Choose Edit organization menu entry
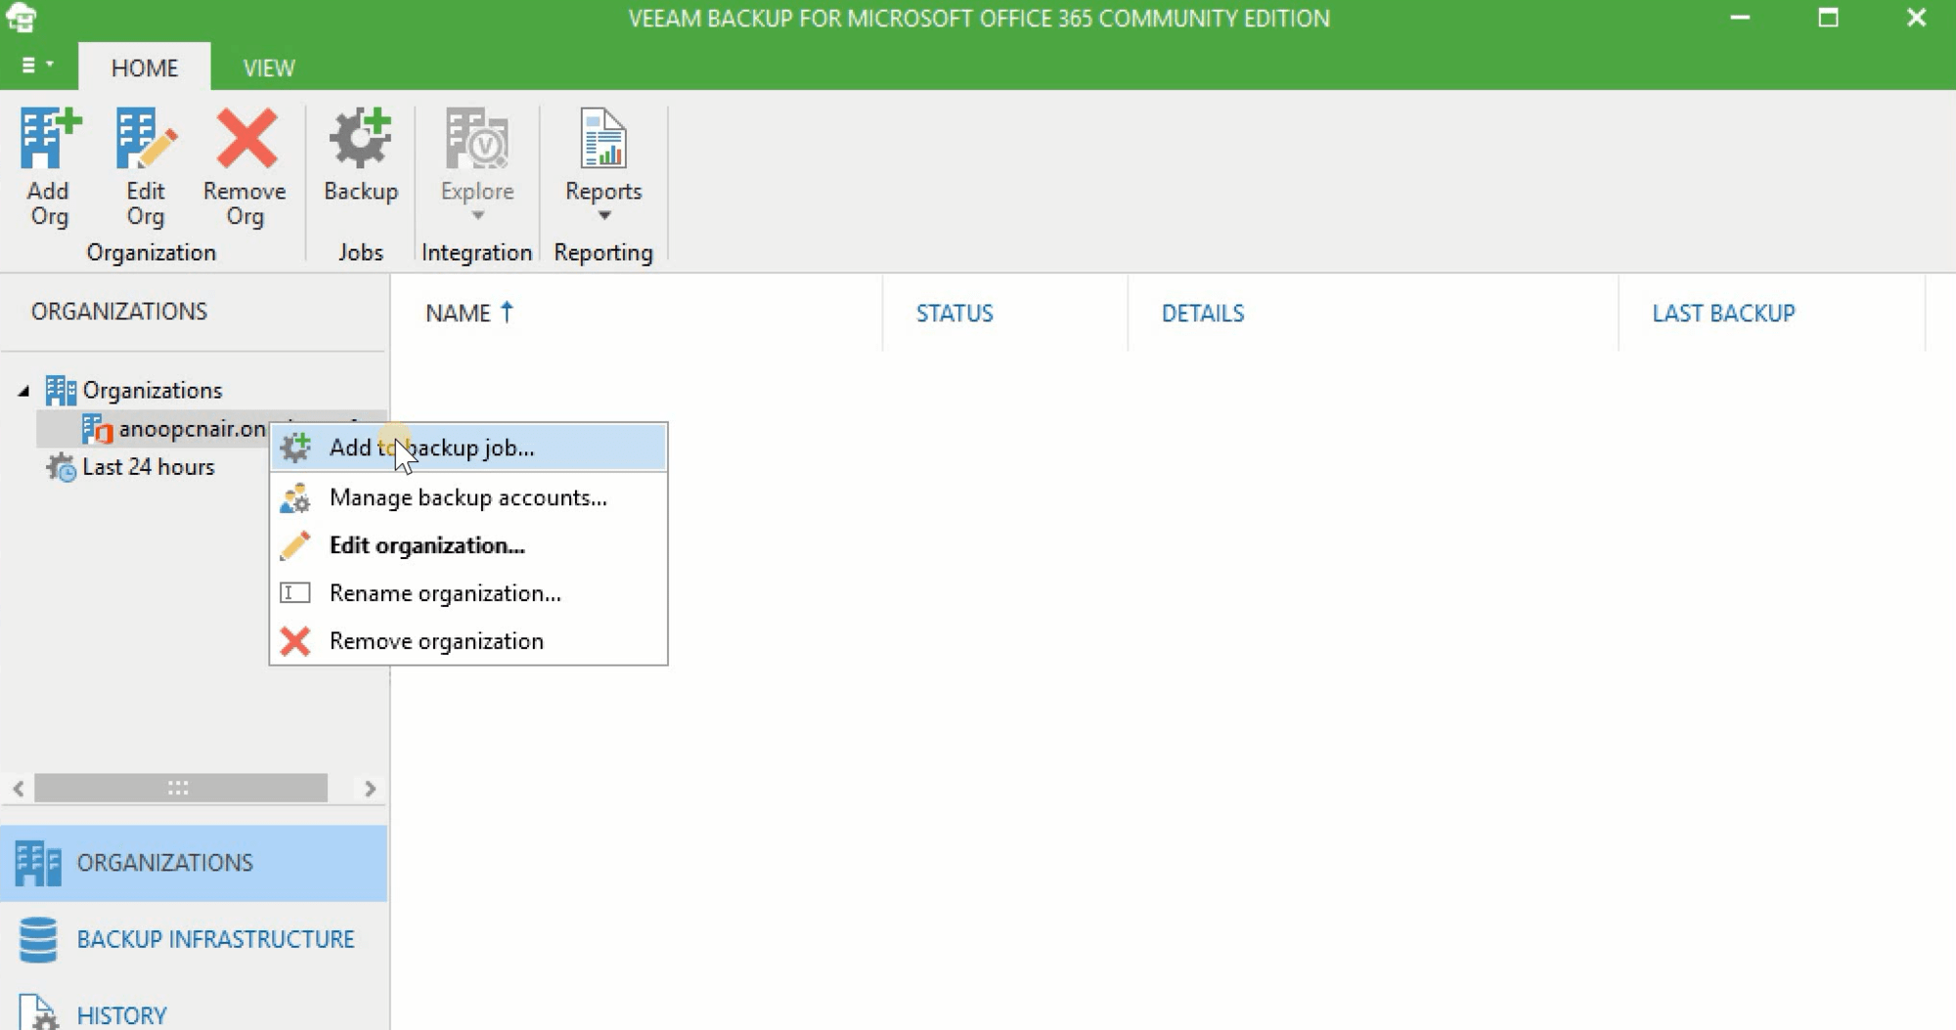The width and height of the screenshot is (1956, 1030). pos(468,545)
